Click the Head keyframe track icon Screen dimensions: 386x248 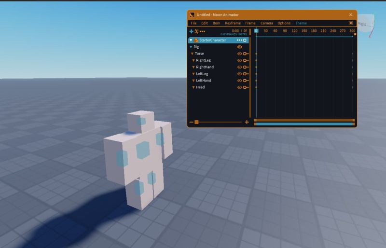tap(246, 87)
